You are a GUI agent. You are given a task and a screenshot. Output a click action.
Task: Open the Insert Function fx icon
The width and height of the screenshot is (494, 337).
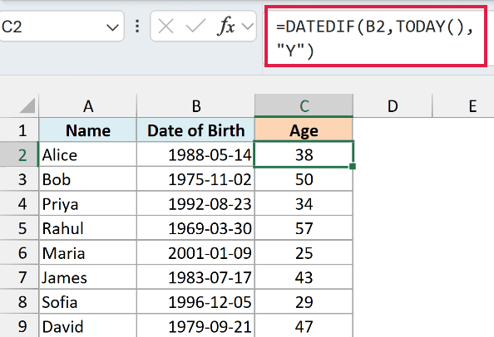pos(226,26)
